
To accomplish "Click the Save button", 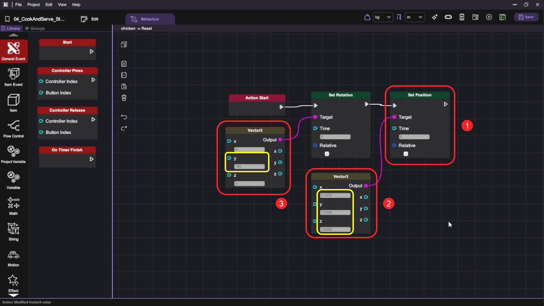I will pyautogui.click(x=526, y=17).
